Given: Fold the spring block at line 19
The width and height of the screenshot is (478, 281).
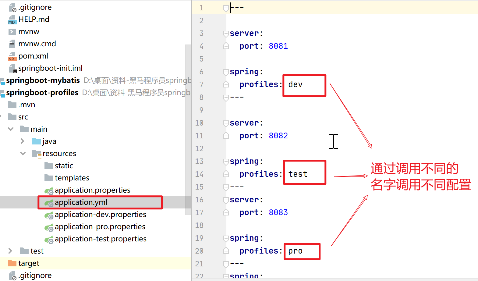Looking at the screenshot, I should [226, 239].
